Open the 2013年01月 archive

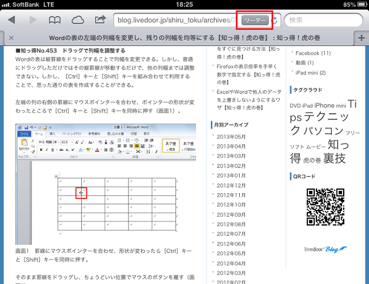[x=231, y=175]
